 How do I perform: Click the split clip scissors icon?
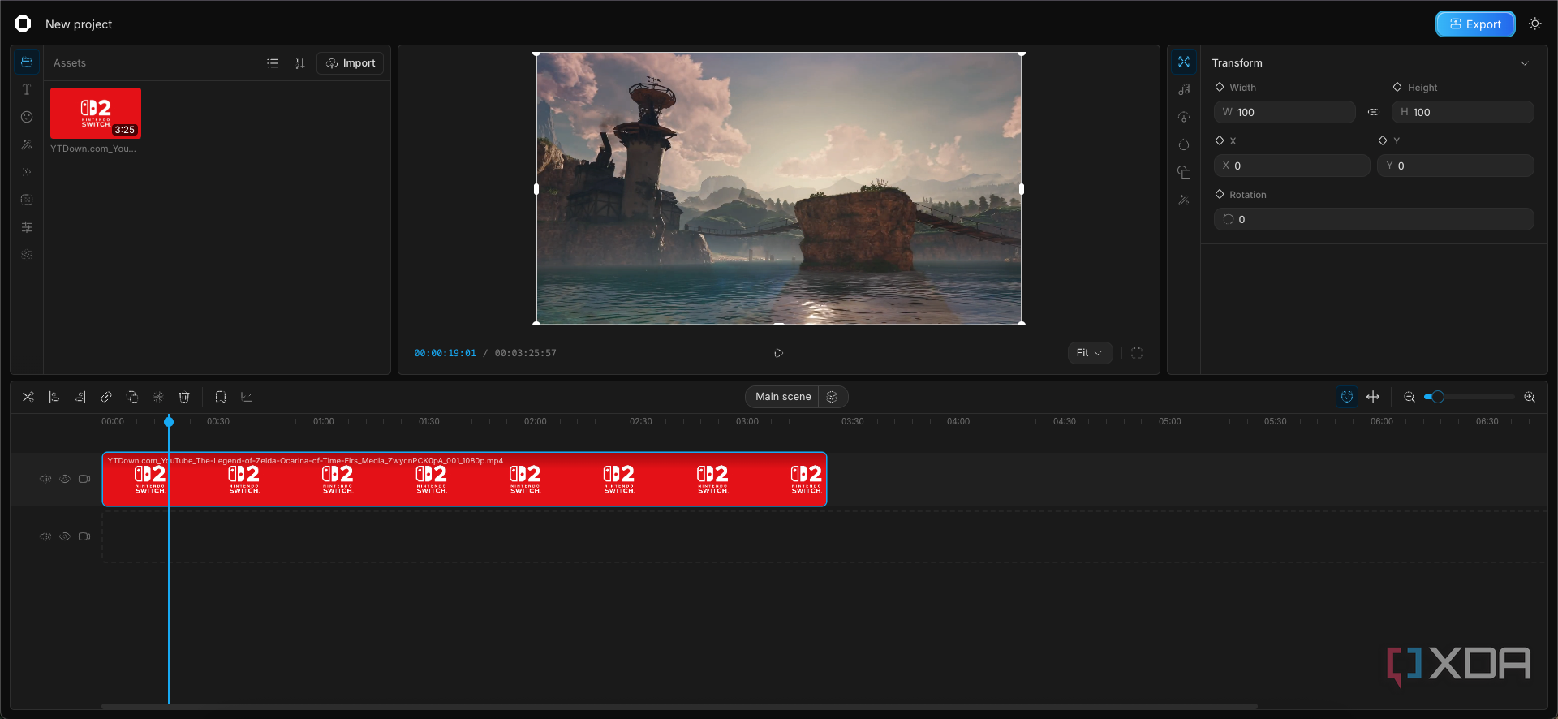[x=28, y=397]
